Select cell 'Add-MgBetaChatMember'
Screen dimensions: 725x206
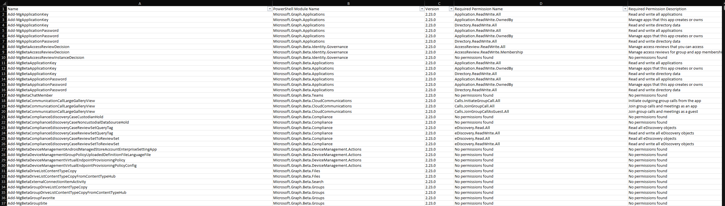[140, 95]
